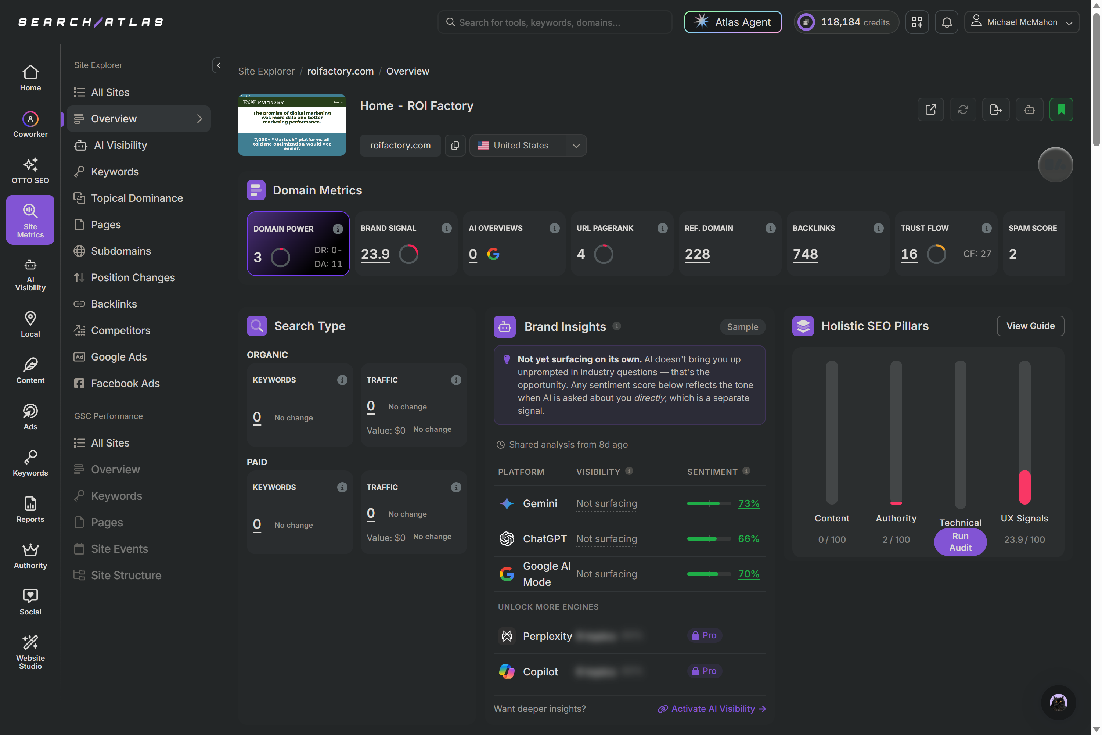
Task: Click the View Guide button
Action: (x=1030, y=326)
